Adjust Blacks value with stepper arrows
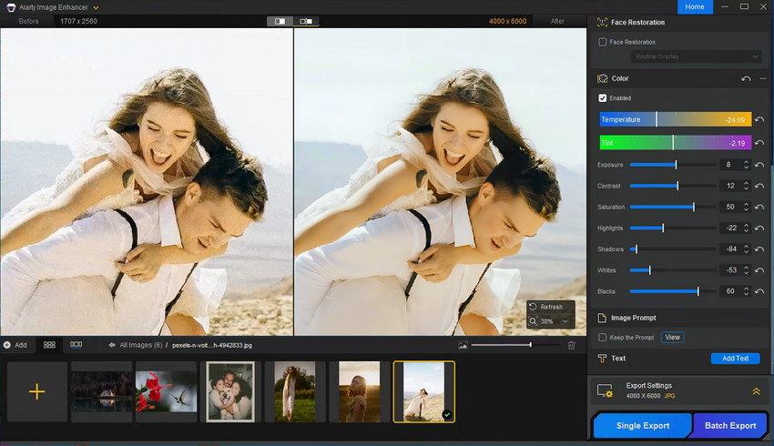The height and width of the screenshot is (446, 774). [746, 291]
